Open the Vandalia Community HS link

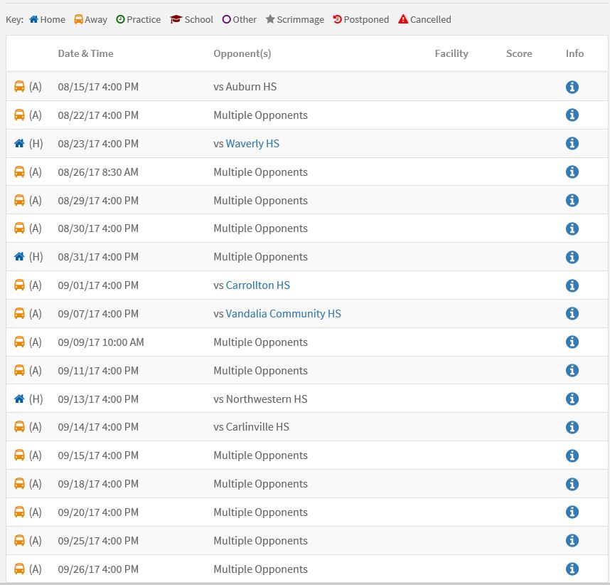point(283,314)
